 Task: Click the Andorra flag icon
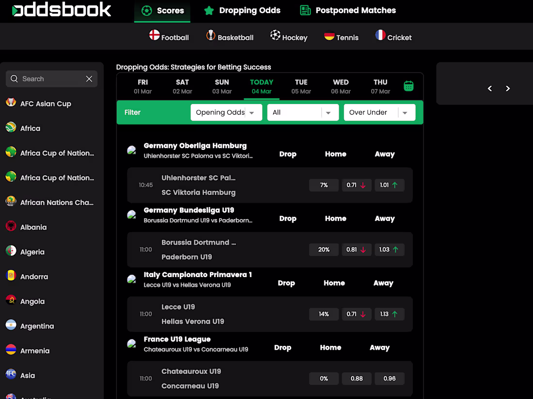[x=11, y=276]
